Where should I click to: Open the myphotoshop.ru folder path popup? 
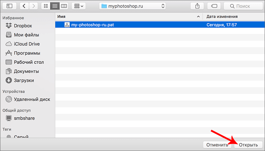click(x=132, y=6)
